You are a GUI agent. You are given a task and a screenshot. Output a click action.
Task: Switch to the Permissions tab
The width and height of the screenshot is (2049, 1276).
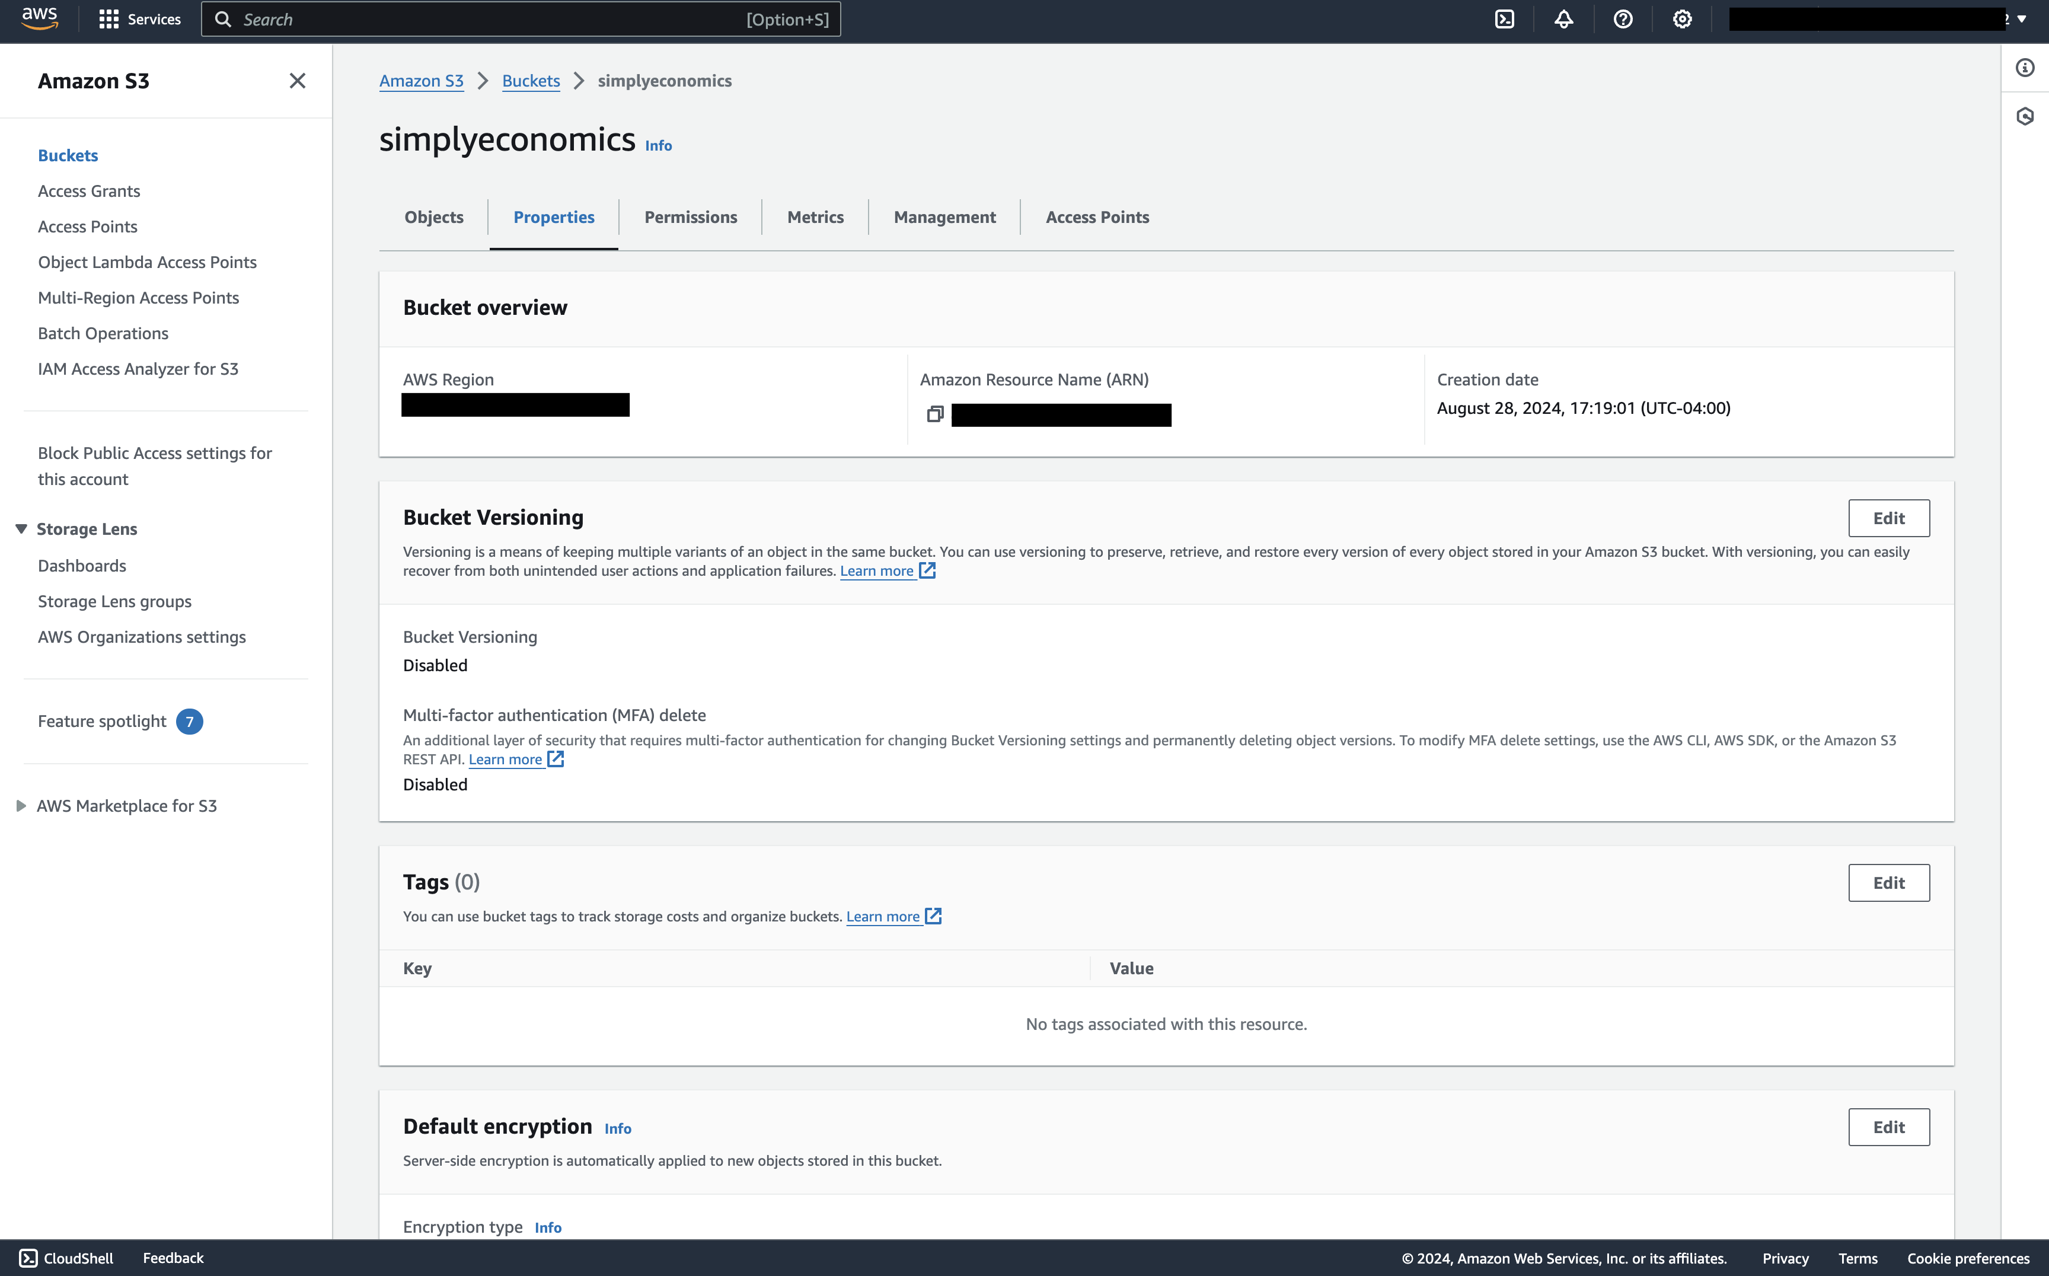pos(690,217)
